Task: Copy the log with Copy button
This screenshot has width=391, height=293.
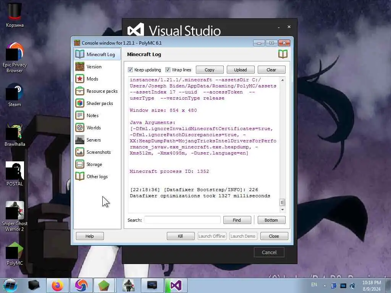Action: tap(210, 70)
